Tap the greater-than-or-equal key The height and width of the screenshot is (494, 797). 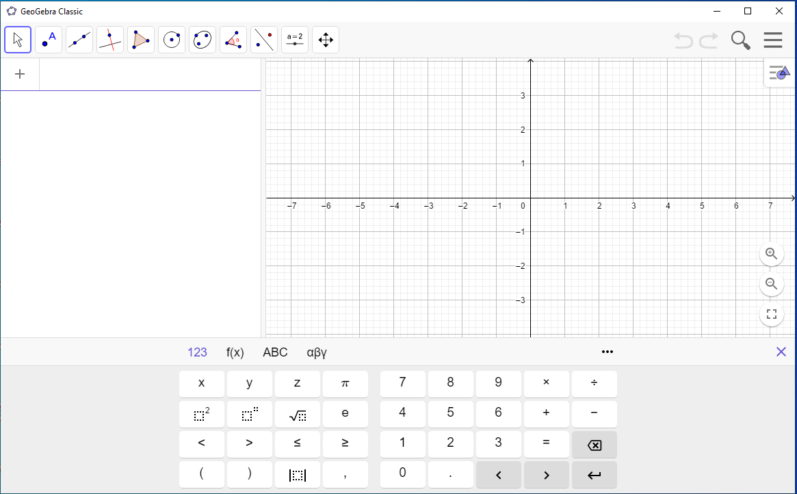[345, 444]
